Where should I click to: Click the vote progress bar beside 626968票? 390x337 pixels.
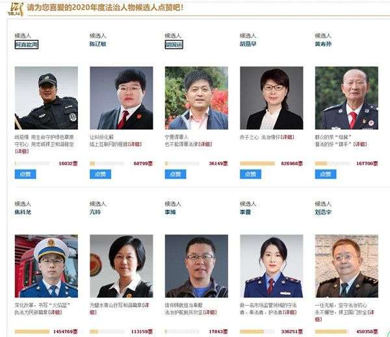pos(257,164)
